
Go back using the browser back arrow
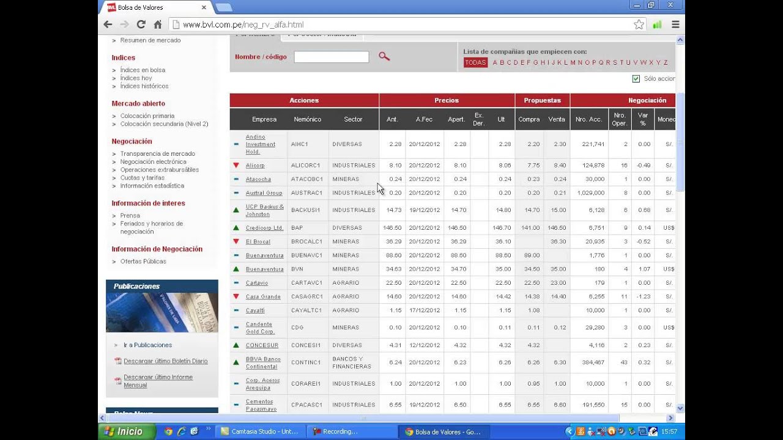[108, 24]
